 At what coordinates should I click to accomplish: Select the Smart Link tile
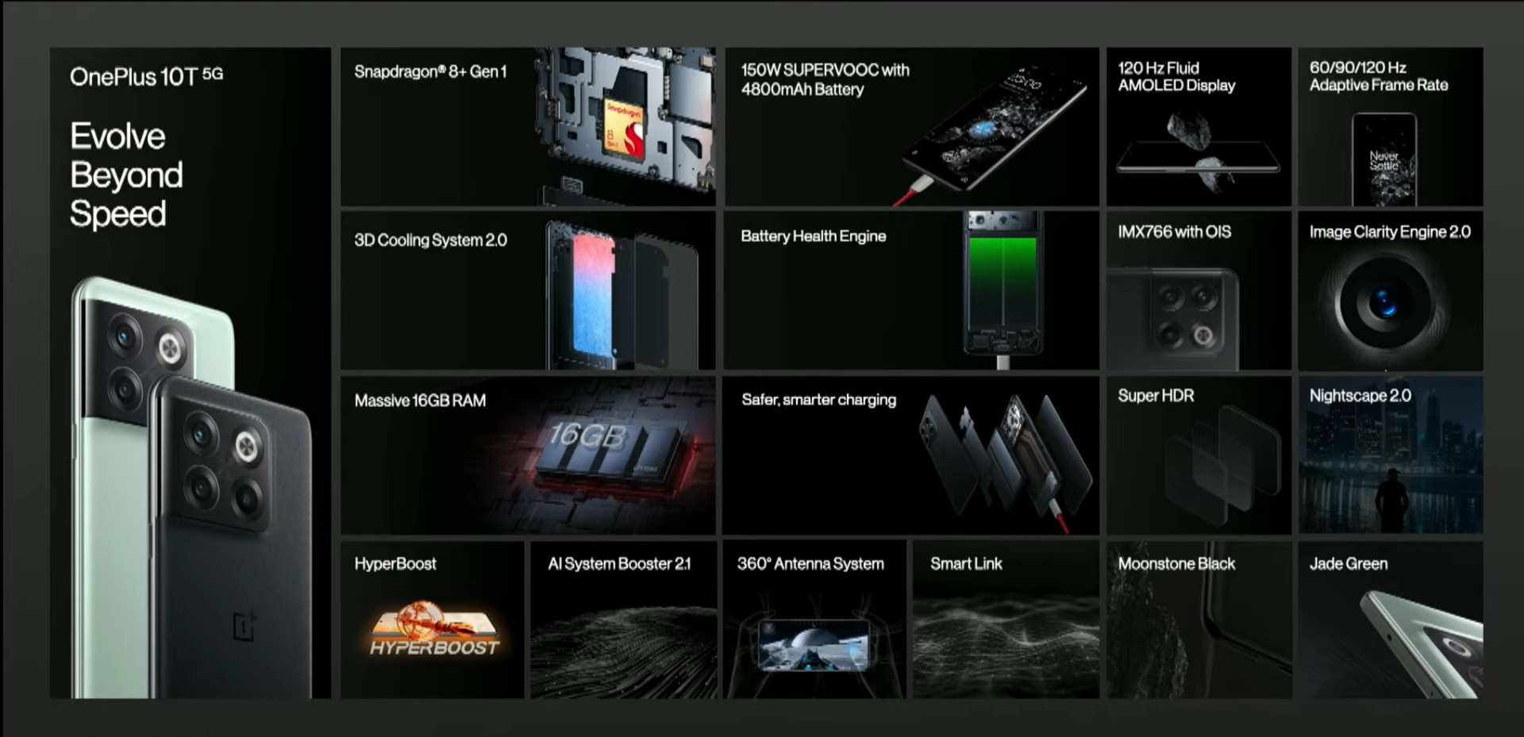coord(1005,620)
